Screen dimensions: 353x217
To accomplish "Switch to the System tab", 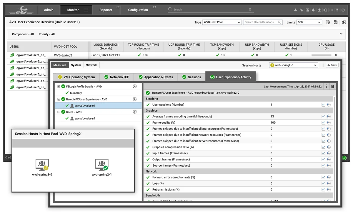I will [x=76, y=65].
